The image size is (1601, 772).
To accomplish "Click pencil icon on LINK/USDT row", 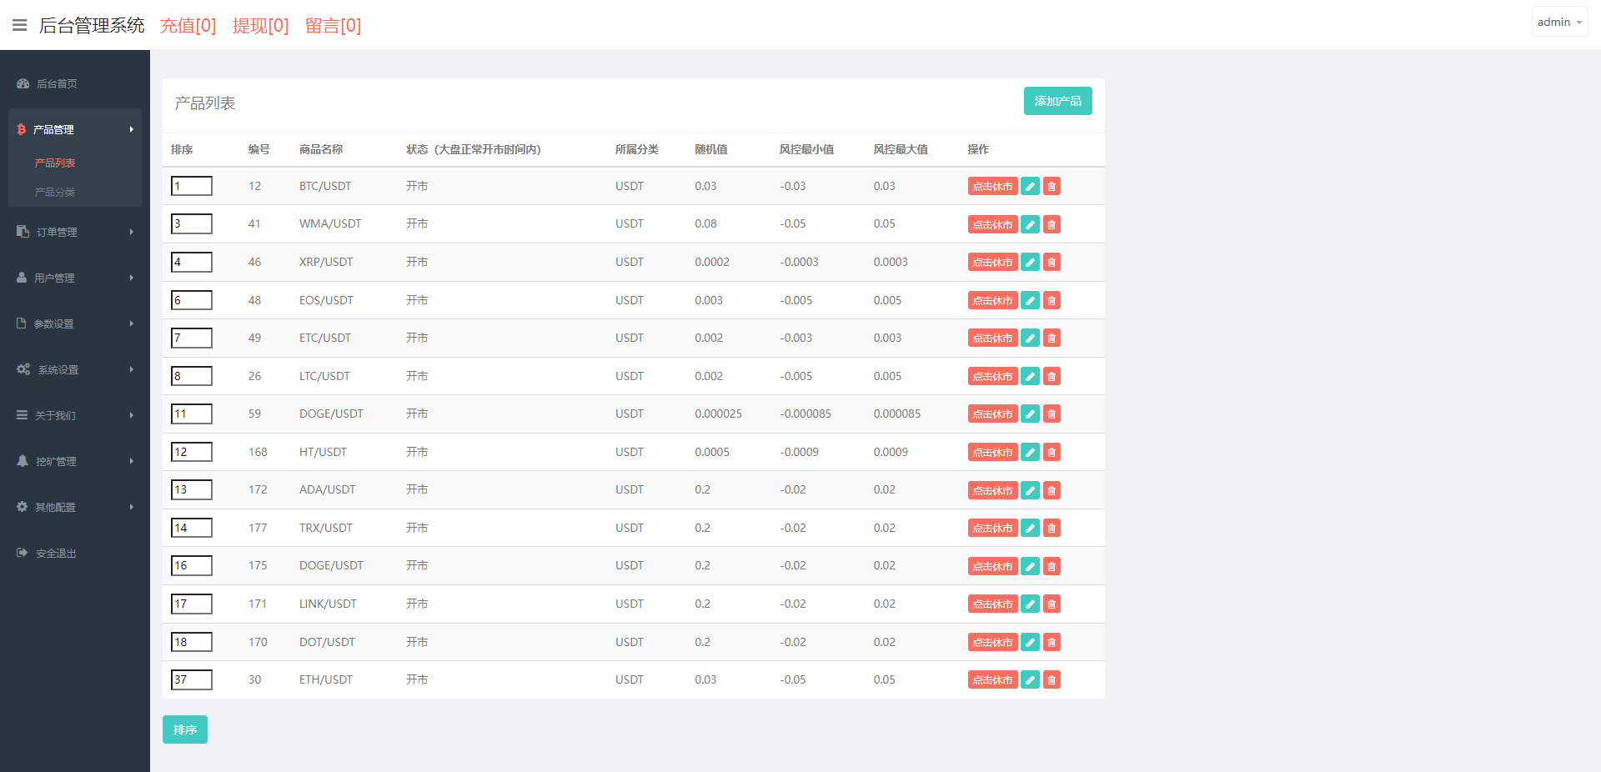I will click(x=1030, y=604).
